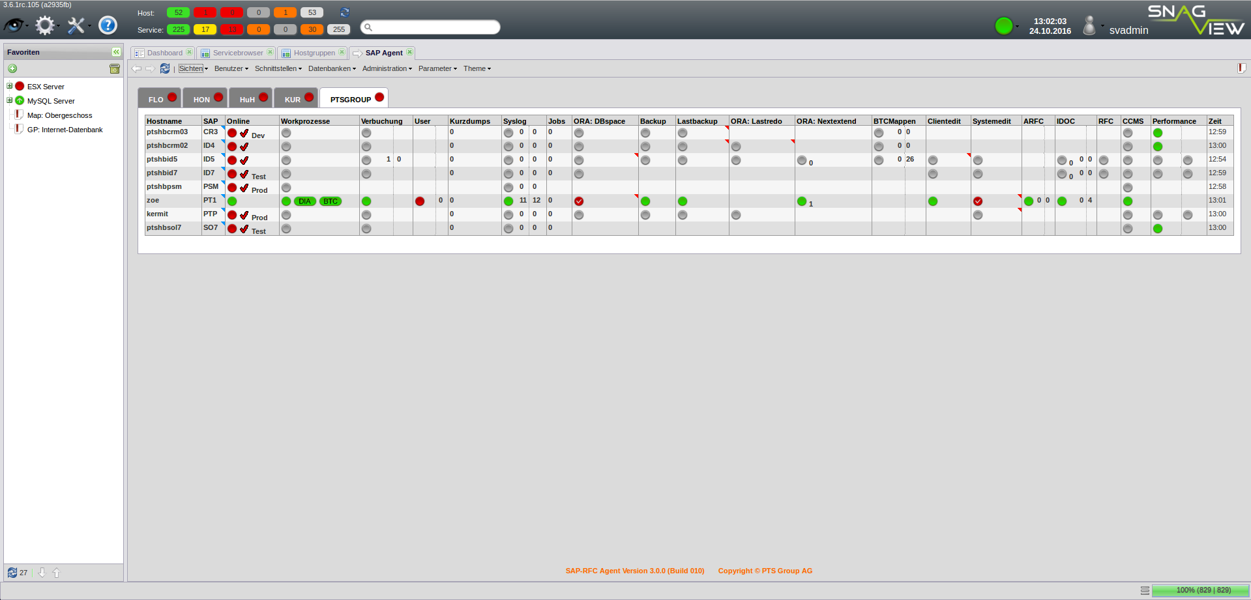Click the DIA workprocess badge for zoe

[x=305, y=201]
